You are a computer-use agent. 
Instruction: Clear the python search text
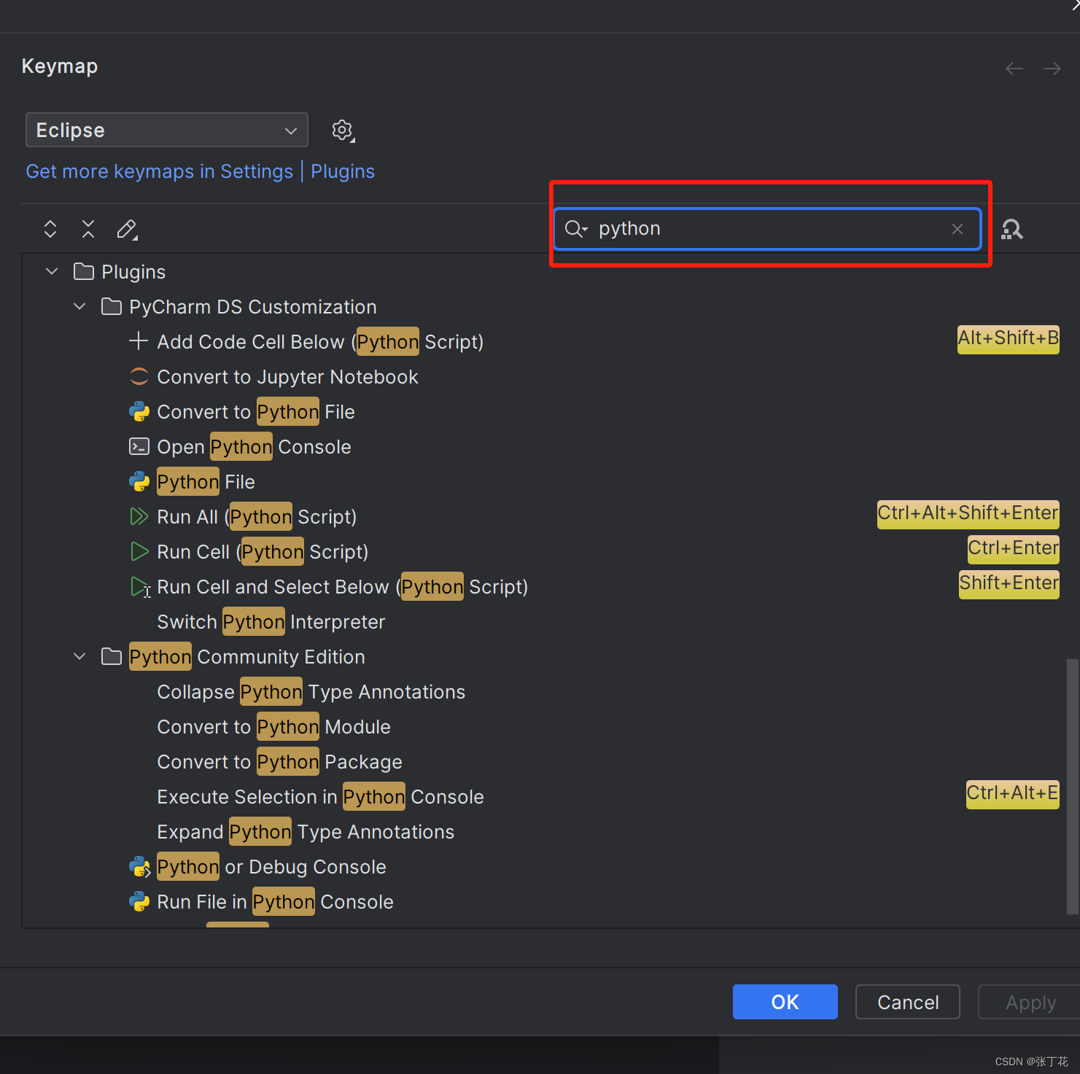pos(957,229)
